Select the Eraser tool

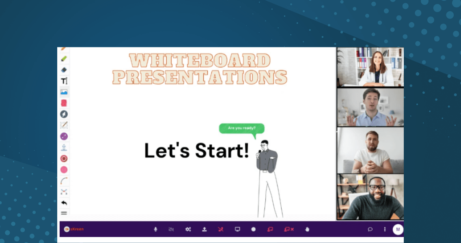coord(64,70)
